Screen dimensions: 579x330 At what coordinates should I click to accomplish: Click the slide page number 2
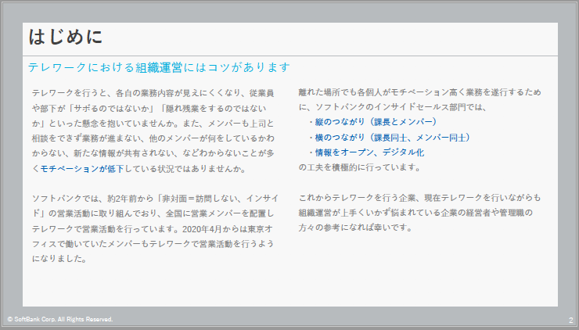tap(571, 320)
